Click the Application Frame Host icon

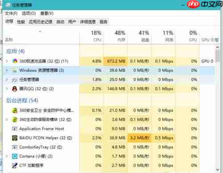click(15, 129)
